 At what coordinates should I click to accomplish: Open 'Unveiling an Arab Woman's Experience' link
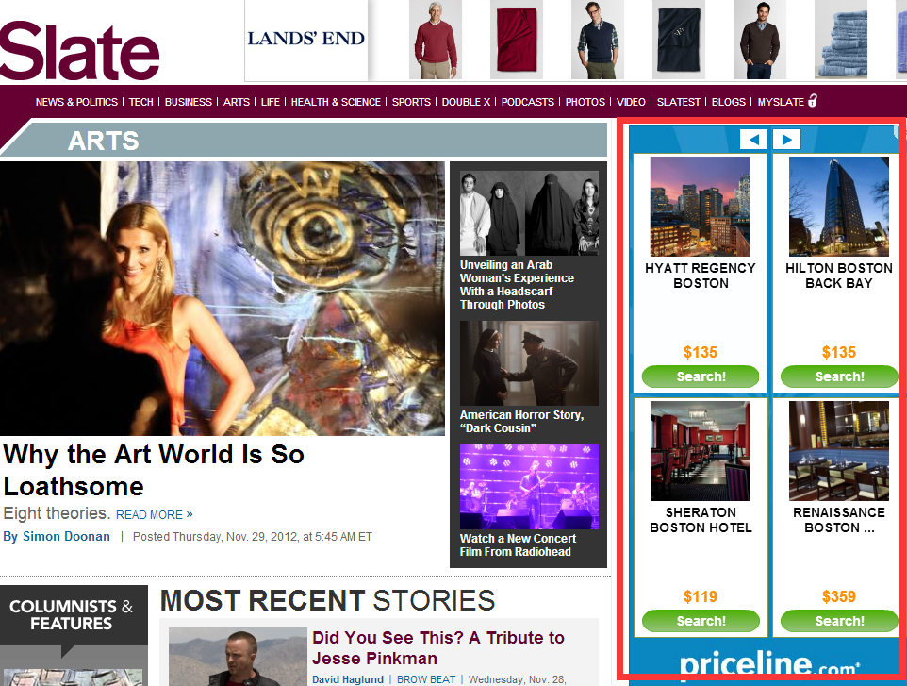(x=517, y=285)
